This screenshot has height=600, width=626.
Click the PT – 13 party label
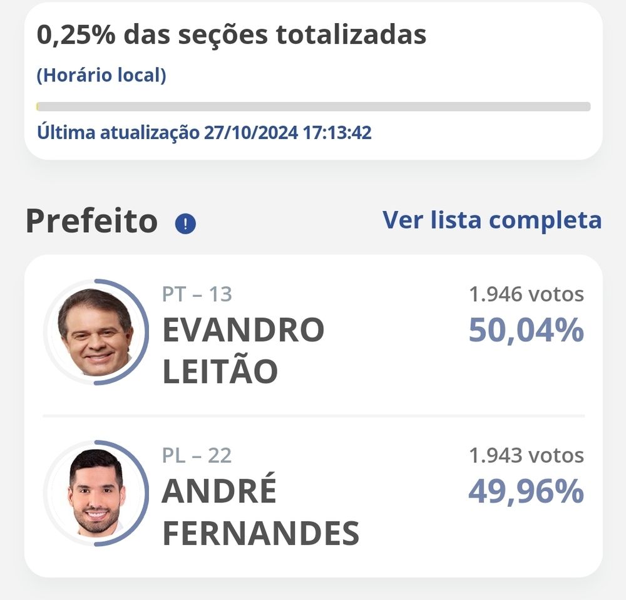(x=197, y=294)
